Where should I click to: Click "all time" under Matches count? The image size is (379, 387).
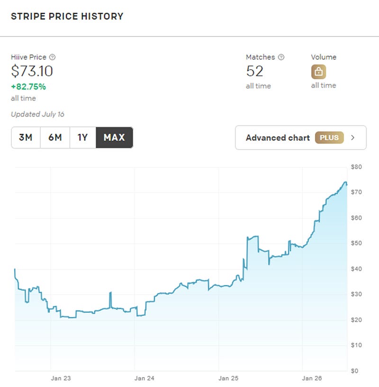pos(258,86)
